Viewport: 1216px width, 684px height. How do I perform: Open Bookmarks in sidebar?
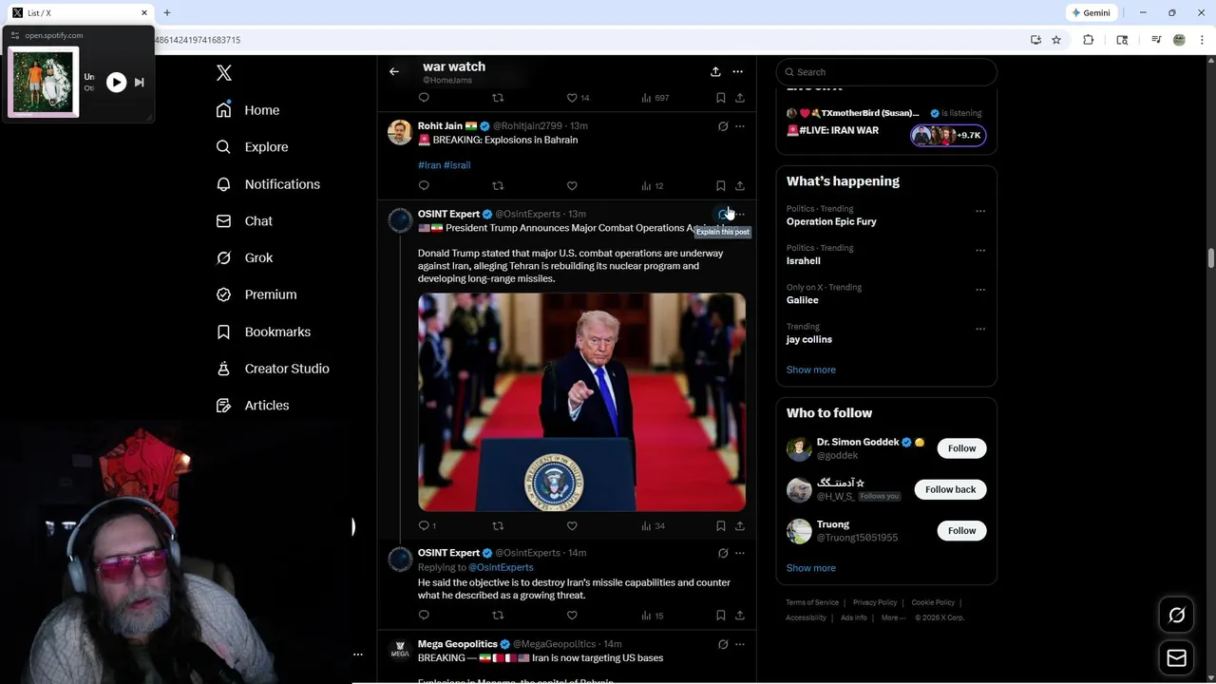pyautogui.click(x=263, y=332)
